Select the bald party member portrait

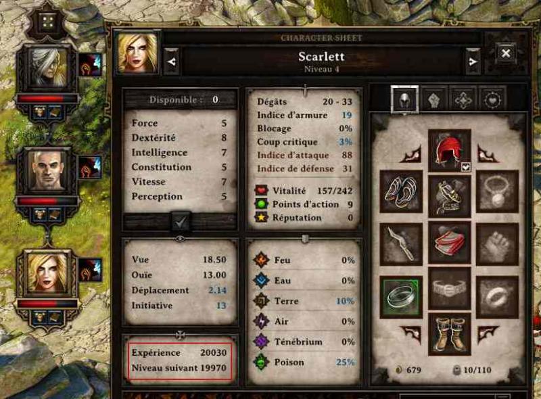click(47, 170)
